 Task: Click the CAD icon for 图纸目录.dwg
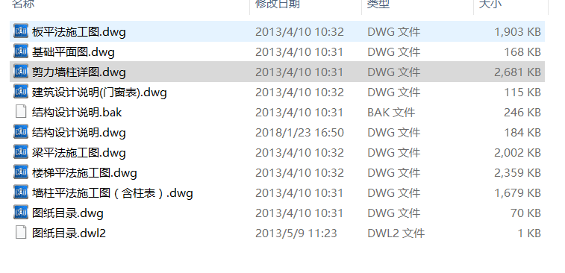[x=21, y=212]
